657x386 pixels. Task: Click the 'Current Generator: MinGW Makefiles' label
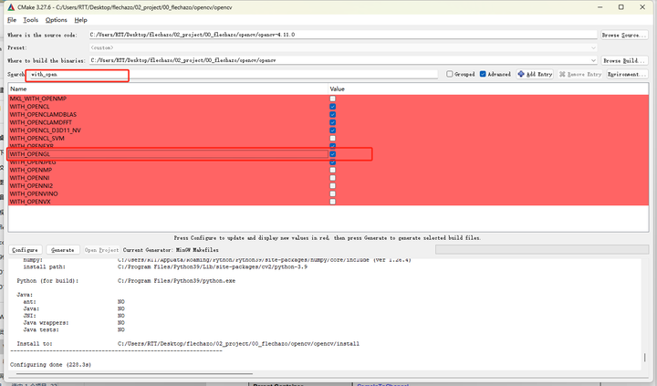pyautogui.click(x=171, y=250)
